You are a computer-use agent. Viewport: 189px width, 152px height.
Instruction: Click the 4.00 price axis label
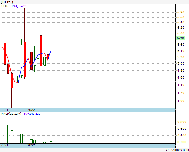click(x=181, y=101)
